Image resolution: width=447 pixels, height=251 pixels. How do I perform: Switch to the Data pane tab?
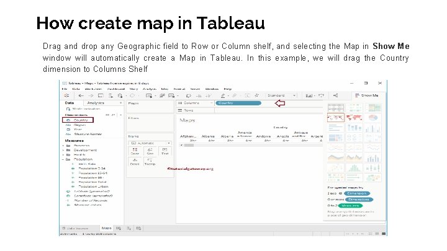[70, 103]
